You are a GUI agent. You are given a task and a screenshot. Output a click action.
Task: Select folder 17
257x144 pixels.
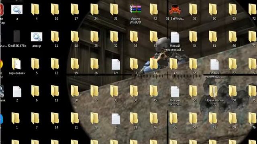(75, 10)
